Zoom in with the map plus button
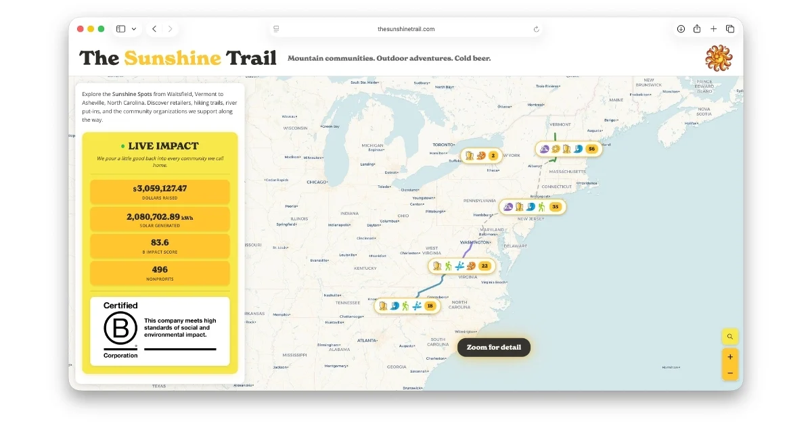812x424 pixels. click(x=730, y=356)
